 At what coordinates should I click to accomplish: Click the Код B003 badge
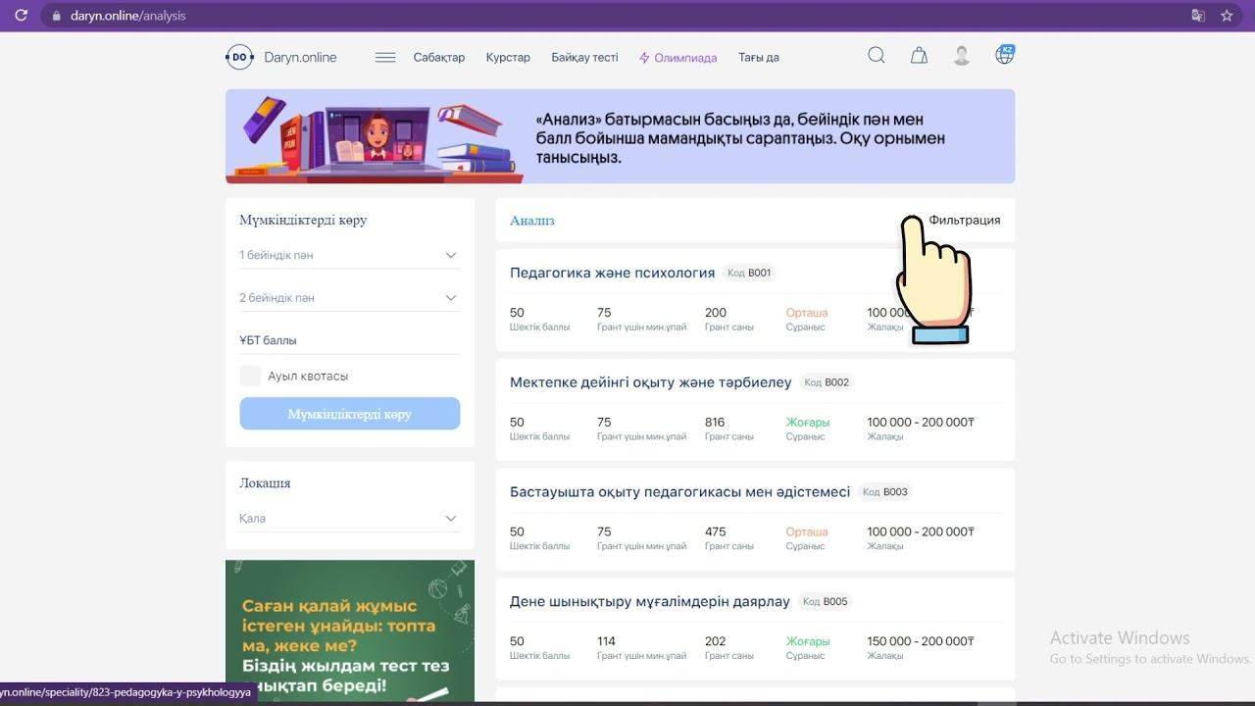885,492
